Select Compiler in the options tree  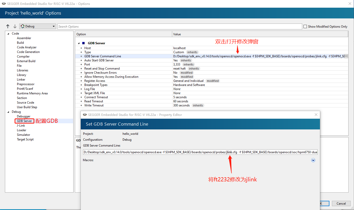coord(23,57)
